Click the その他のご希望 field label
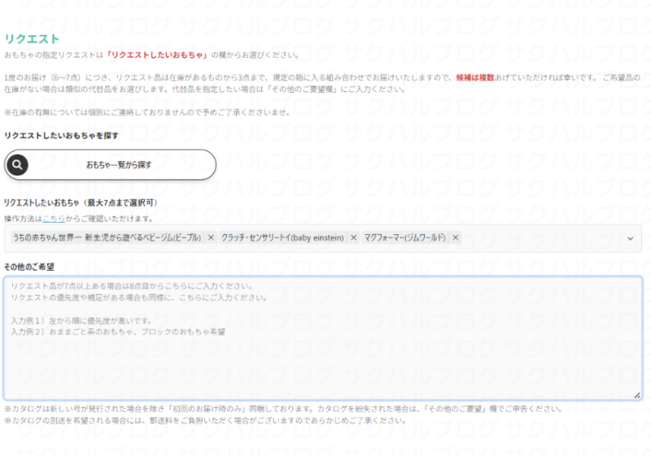Image resolution: width=651 pixels, height=456 pixels. [x=29, y=266]
